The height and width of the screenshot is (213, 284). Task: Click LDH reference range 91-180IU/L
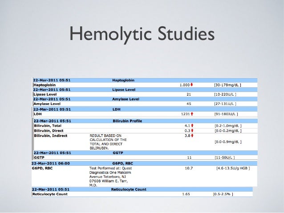point(226,114)
